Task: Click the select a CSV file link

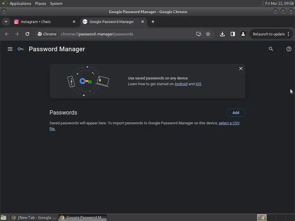Action: (x=229, y=123)
